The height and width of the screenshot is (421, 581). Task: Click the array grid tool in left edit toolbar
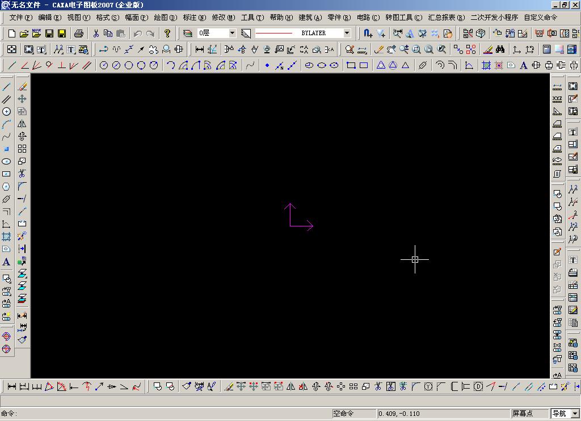22,149
